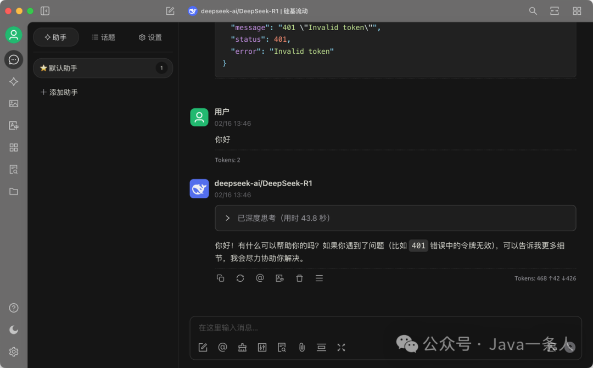This screenshot has height=368, width=593.
Task: Regenerate the DeepSeek reply
Action: point(240,278)
